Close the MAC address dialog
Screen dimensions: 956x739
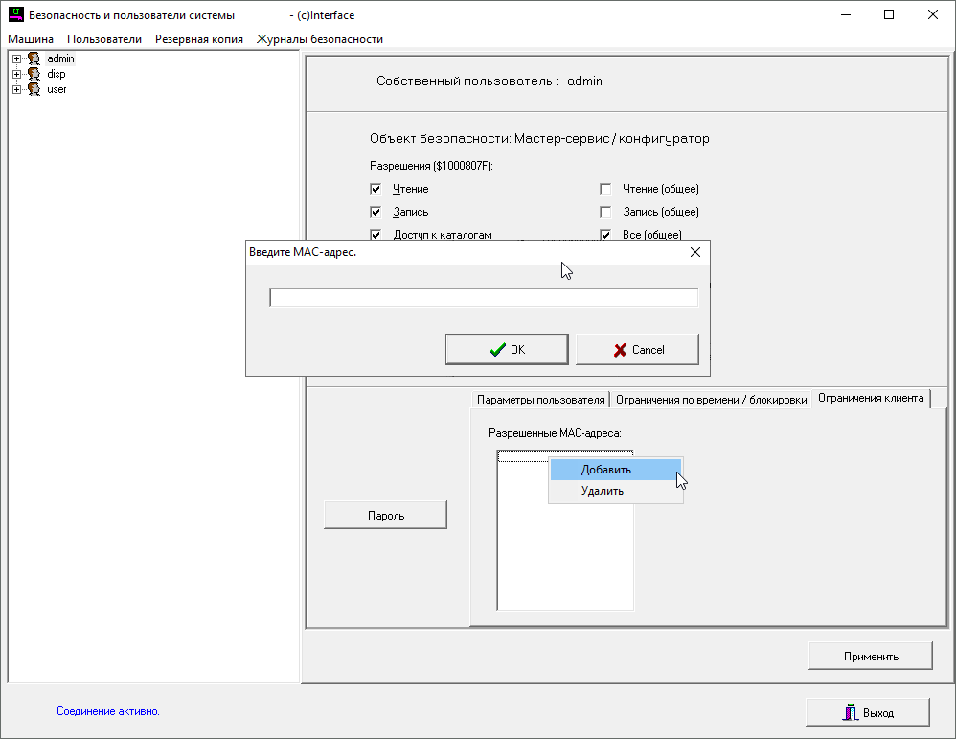pos(695,253)
